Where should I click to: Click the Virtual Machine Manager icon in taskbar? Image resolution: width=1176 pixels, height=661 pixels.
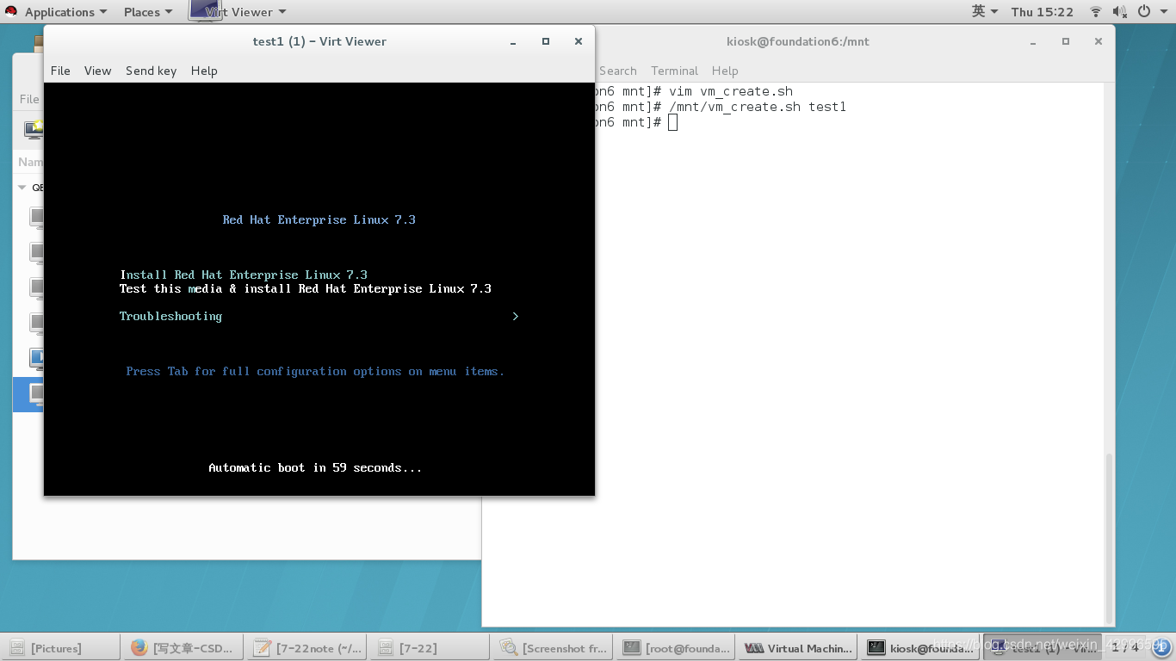pyautogui.click(x=754, y=648)
